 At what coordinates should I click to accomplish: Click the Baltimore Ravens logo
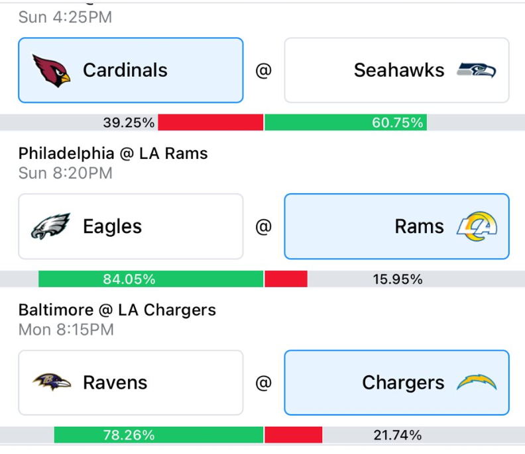coord(52,383)
